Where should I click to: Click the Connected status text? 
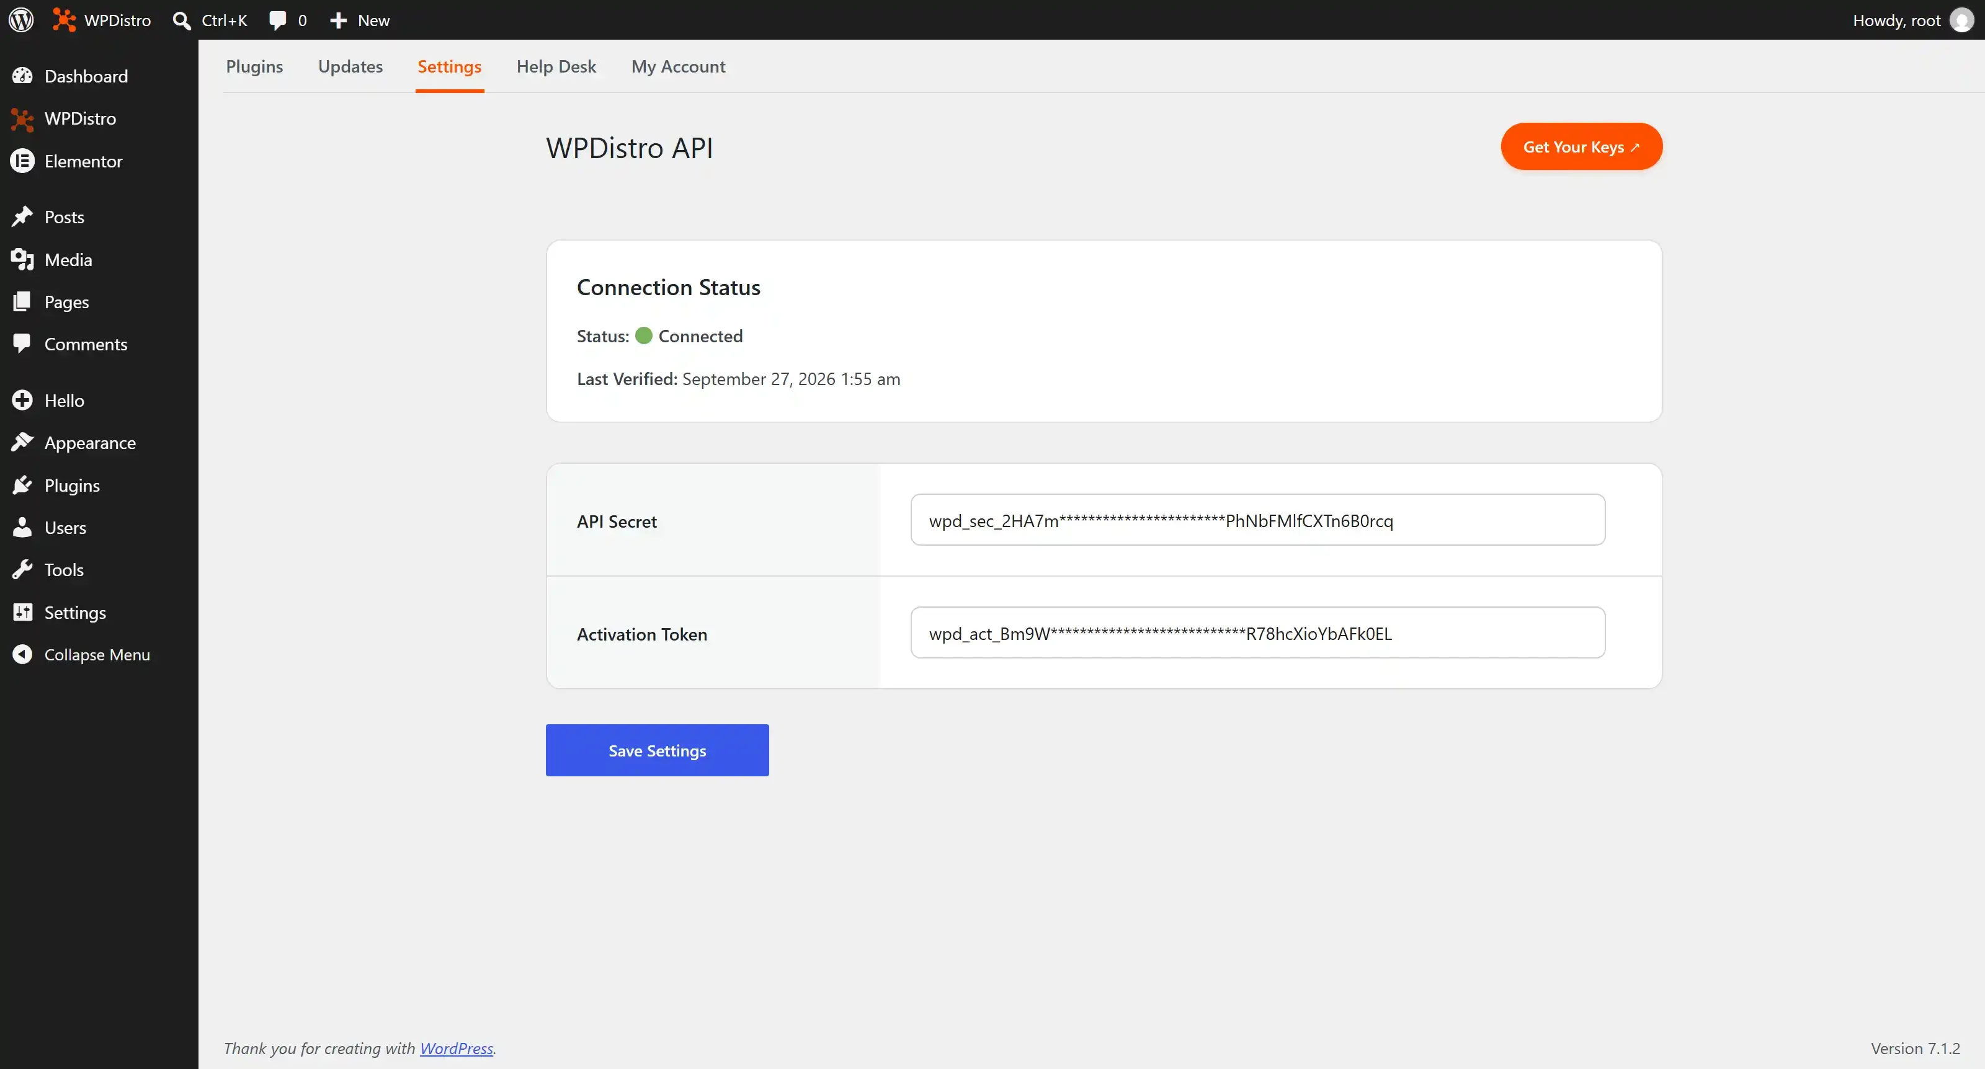(700, 336)
